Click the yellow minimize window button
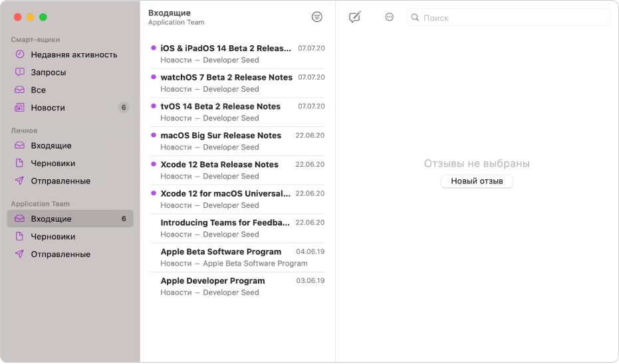619x364 pixels. 31,17
